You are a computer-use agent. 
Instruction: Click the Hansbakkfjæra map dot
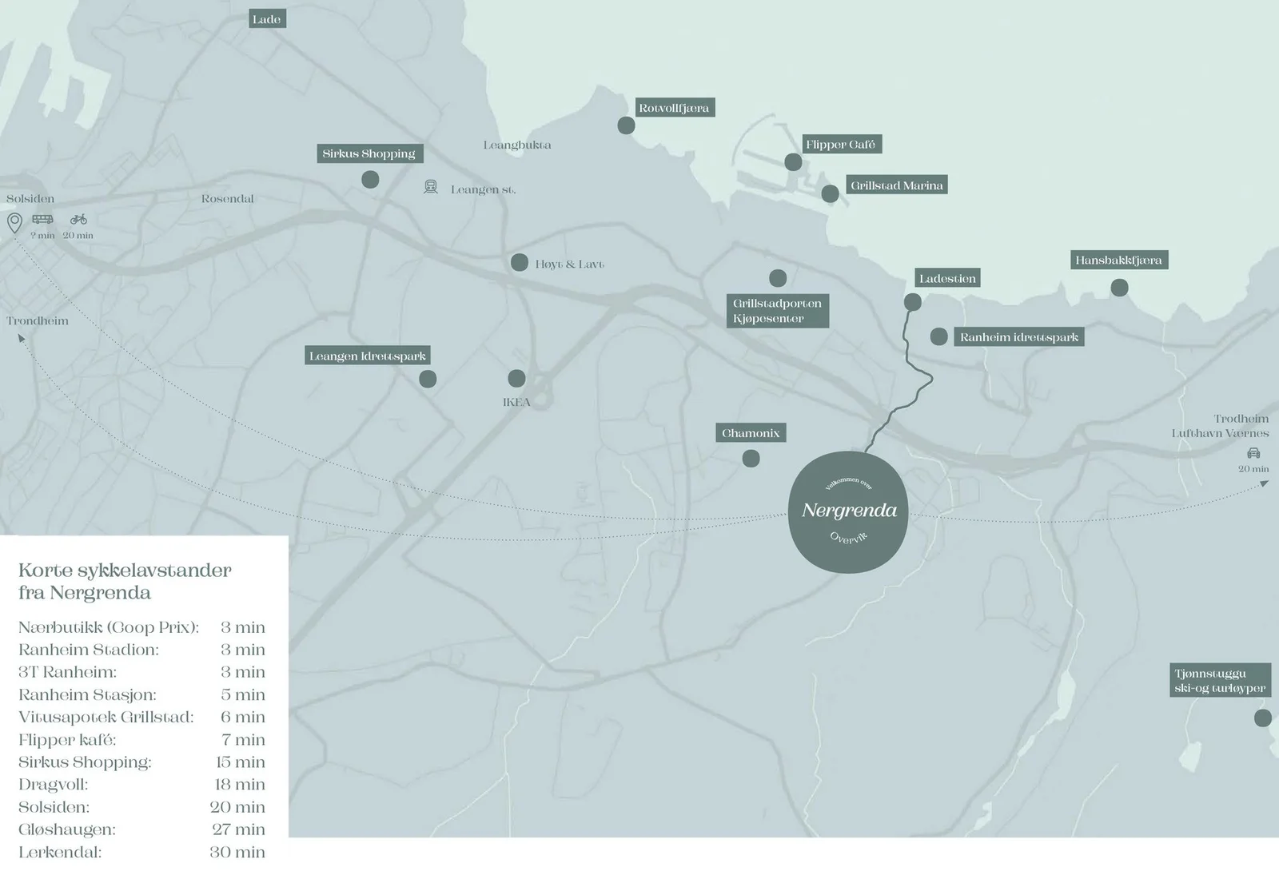coord(1120,288)
